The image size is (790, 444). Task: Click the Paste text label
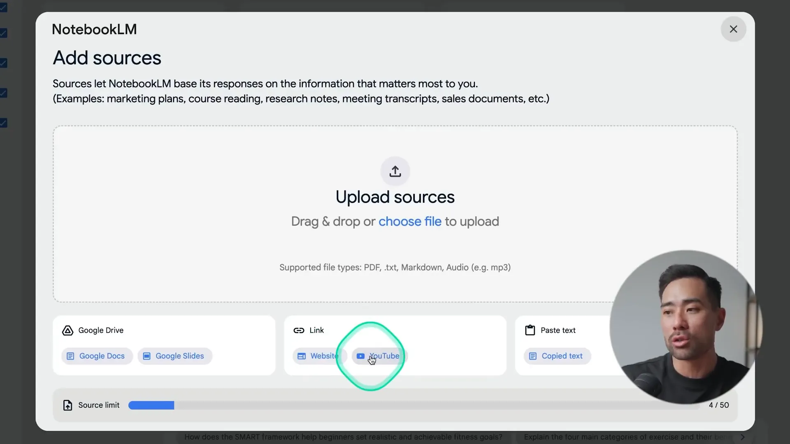pos(558,331)
